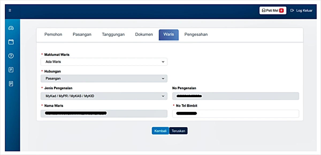Log out using Log Keluar
The image size is (321, 155).
tap(301, 11)
